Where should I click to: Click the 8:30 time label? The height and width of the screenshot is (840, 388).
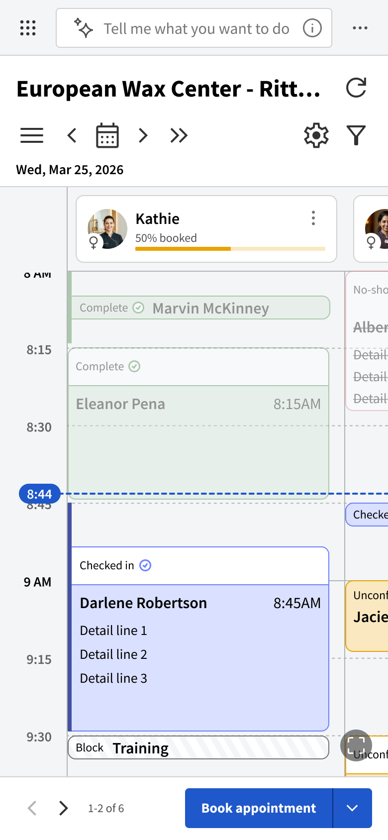39,427
